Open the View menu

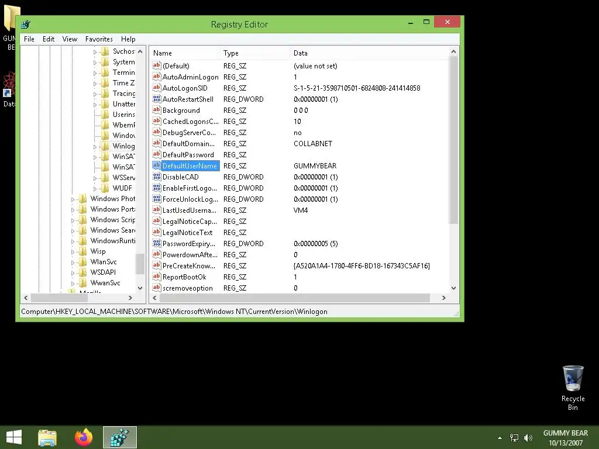[x=70, y=39]
